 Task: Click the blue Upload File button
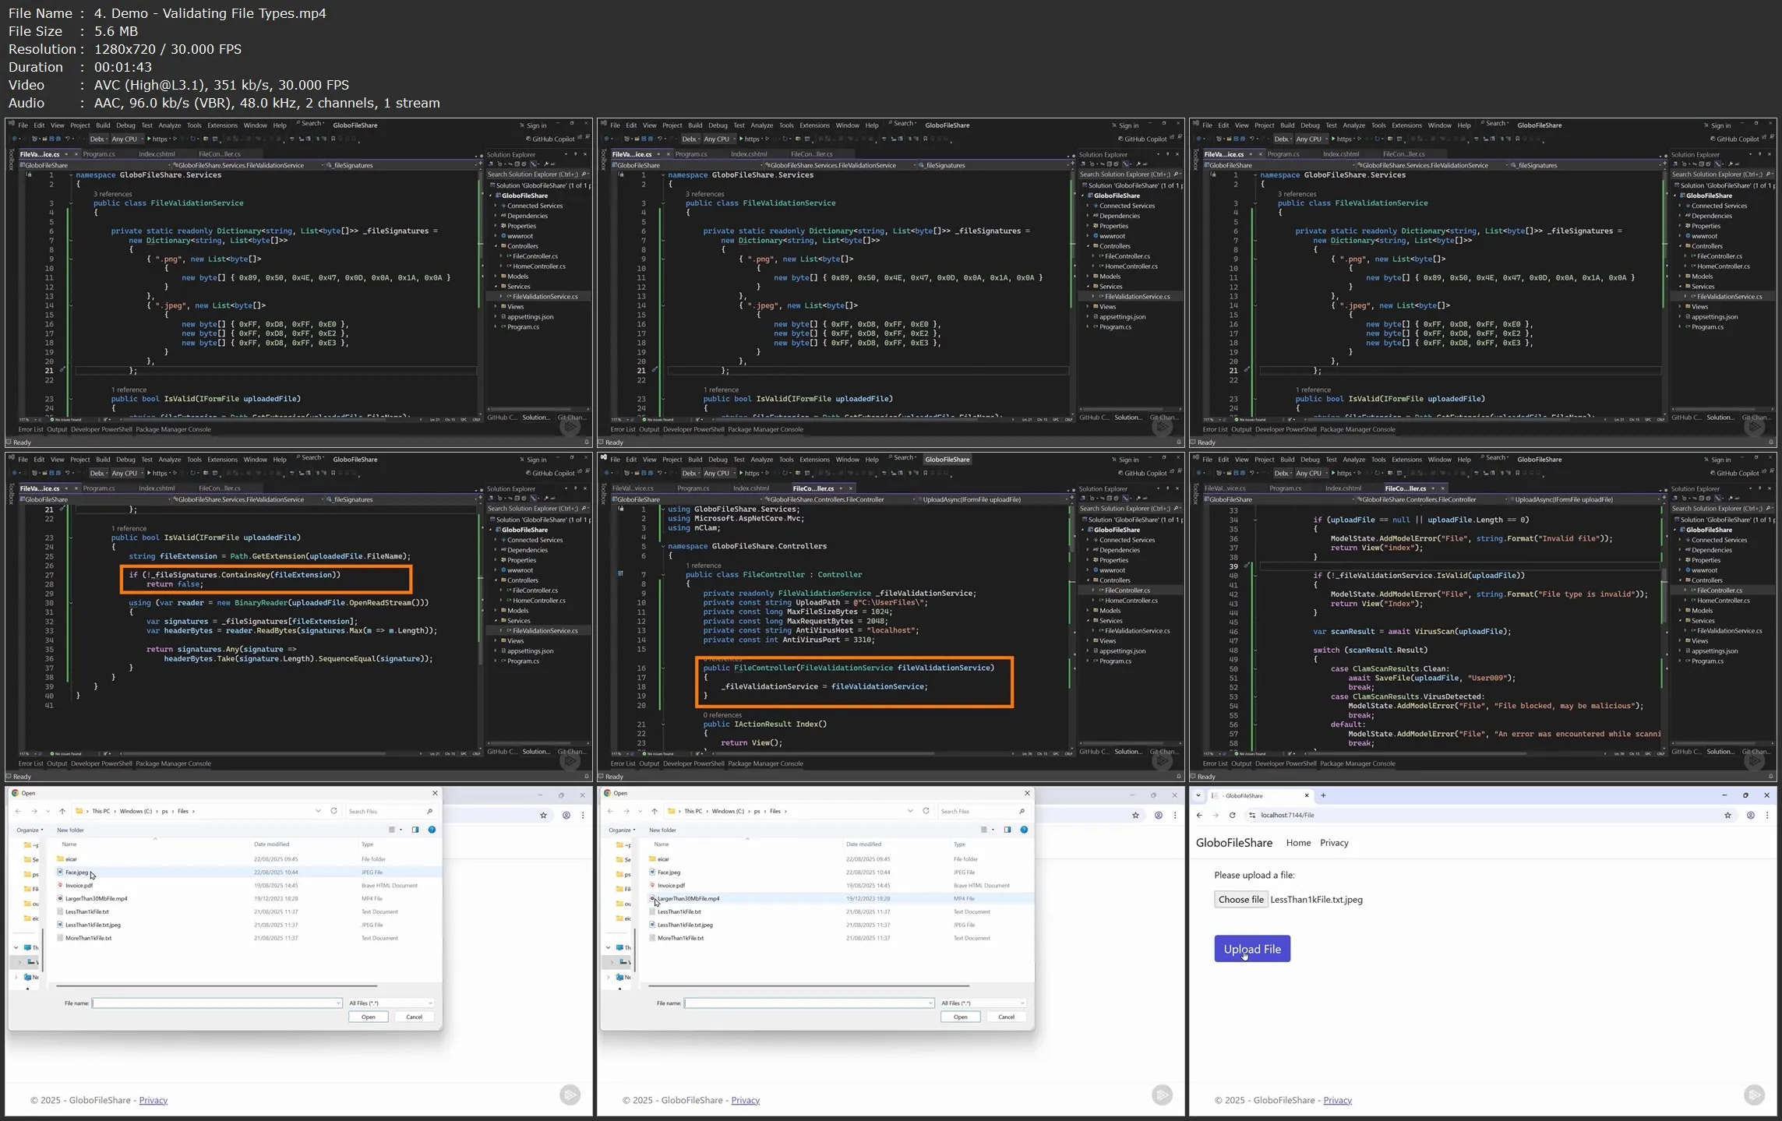(x=1251, y=949)
